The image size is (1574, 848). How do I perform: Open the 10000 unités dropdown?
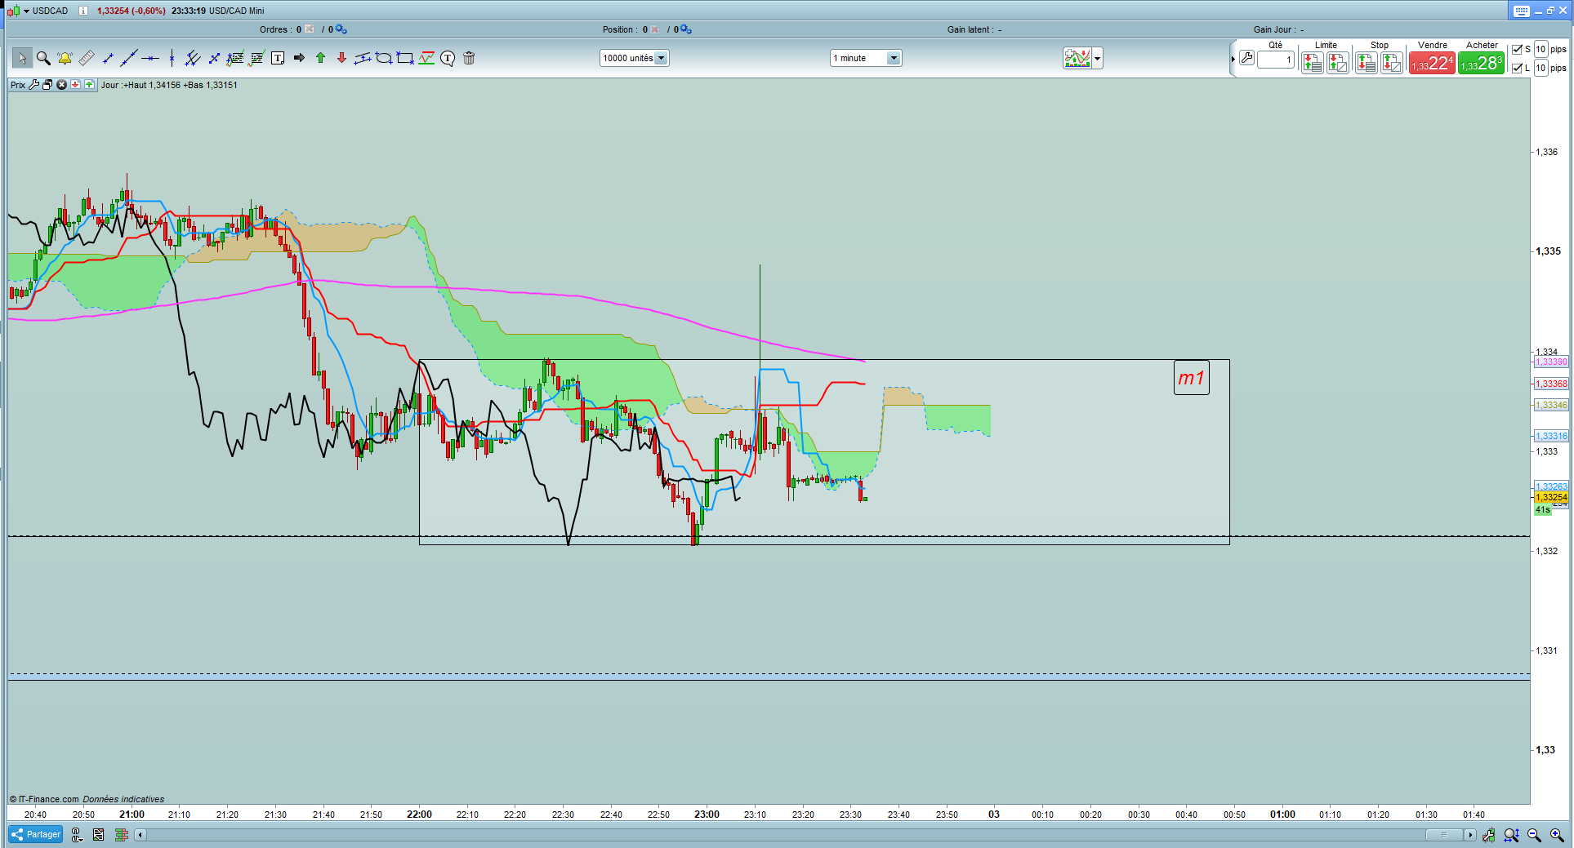[x=661, y=58]
